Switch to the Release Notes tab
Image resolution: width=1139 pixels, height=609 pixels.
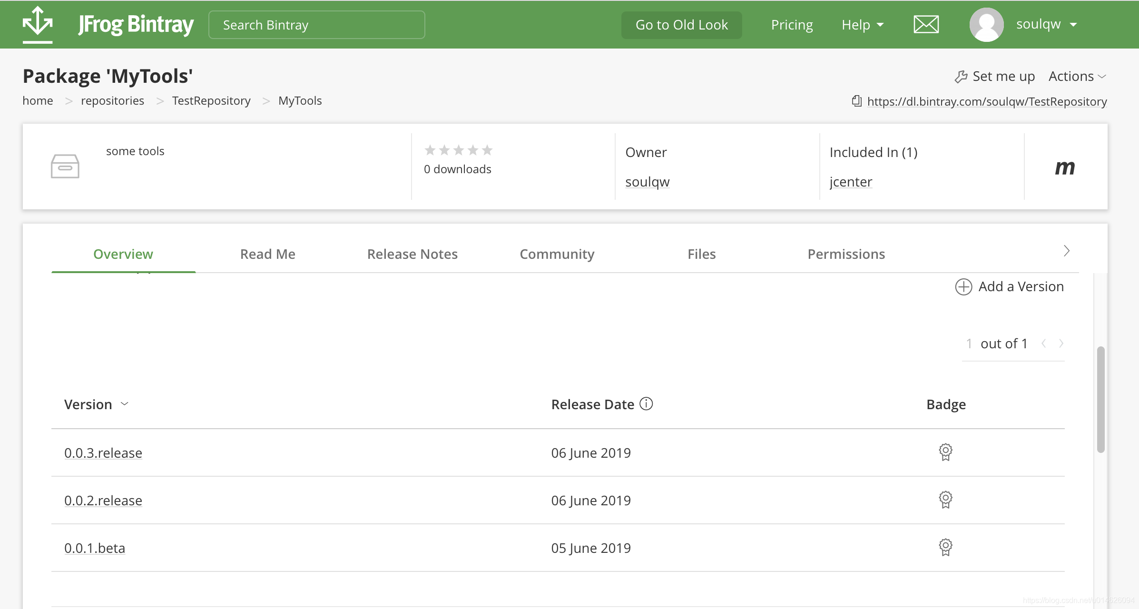pyautogui.click(x=412, y=254)
